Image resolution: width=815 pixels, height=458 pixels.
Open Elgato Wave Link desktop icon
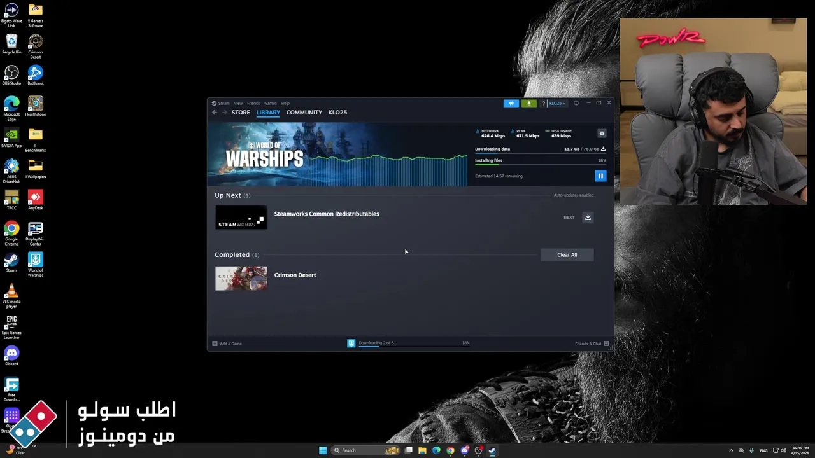click(11, 16)
